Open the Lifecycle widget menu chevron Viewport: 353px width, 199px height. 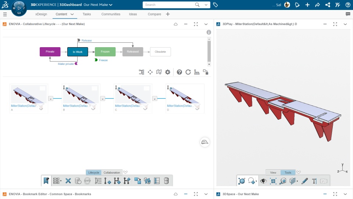pos(206,24)
